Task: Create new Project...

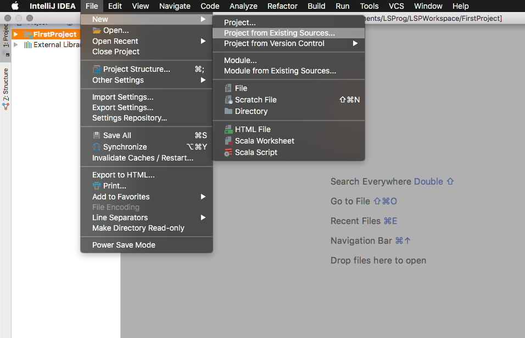Action: (289, 22)
